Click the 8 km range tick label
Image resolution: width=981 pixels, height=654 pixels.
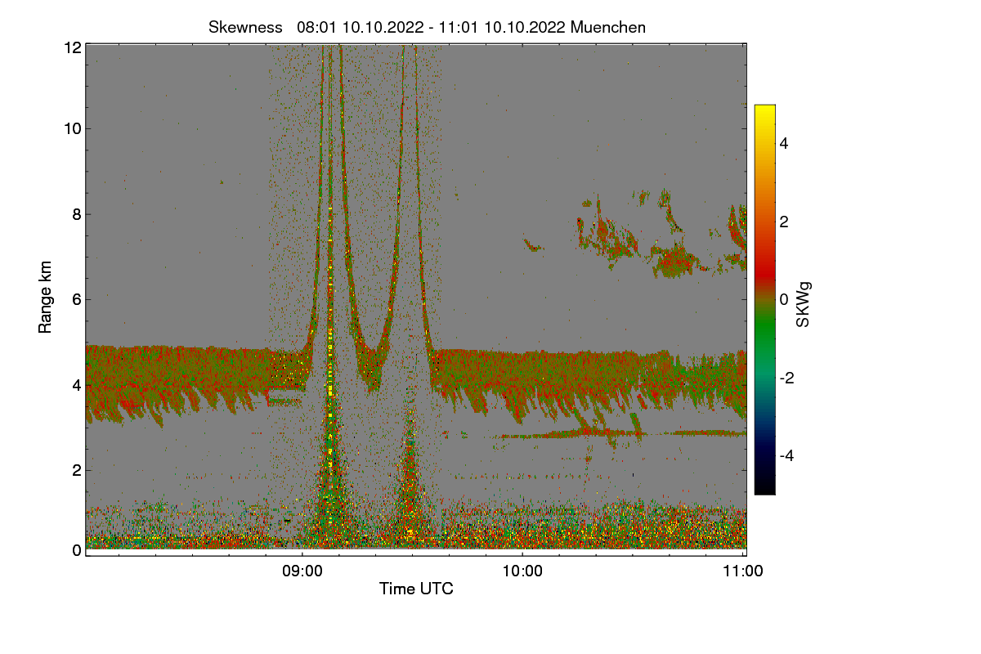pyautogui.click(x=77, y=214)
